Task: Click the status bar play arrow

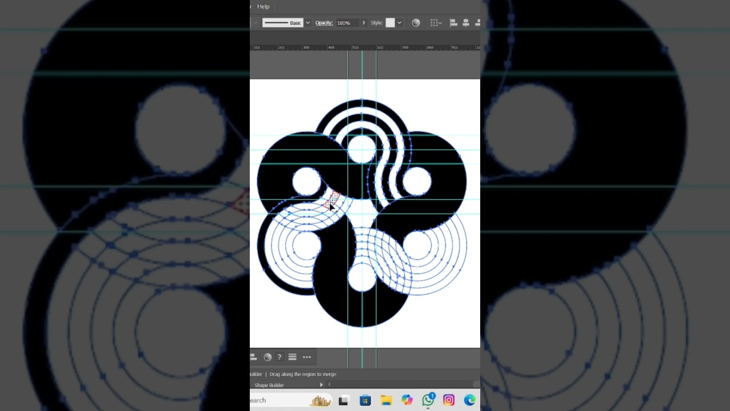Action: point(321,385)
